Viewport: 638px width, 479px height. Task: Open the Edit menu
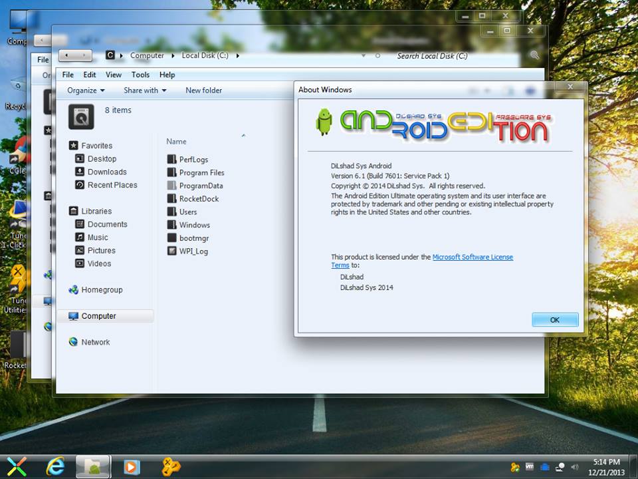[90, 75]
